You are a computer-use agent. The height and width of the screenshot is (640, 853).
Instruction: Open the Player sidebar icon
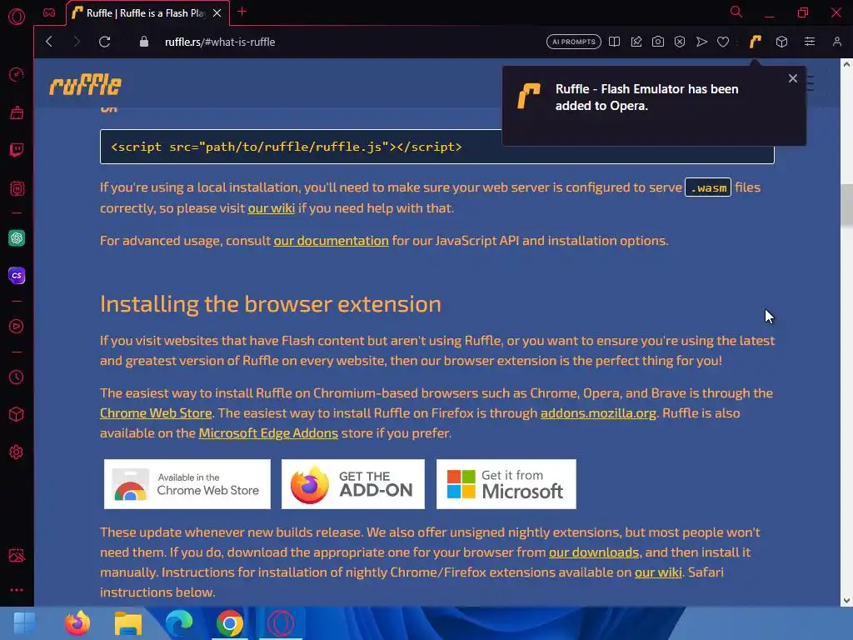coord(17,327)
